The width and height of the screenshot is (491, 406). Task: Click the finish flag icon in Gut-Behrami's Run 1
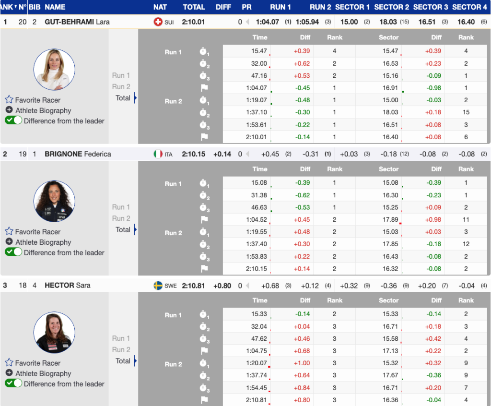point(204,88)
